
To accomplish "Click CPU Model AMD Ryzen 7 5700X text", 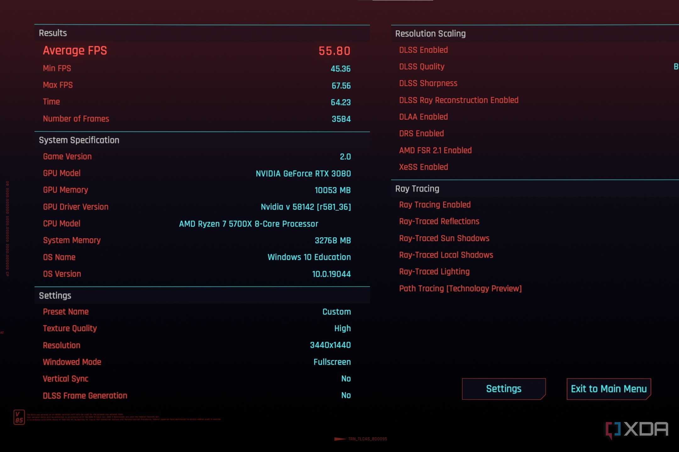I will coord(248,224).
